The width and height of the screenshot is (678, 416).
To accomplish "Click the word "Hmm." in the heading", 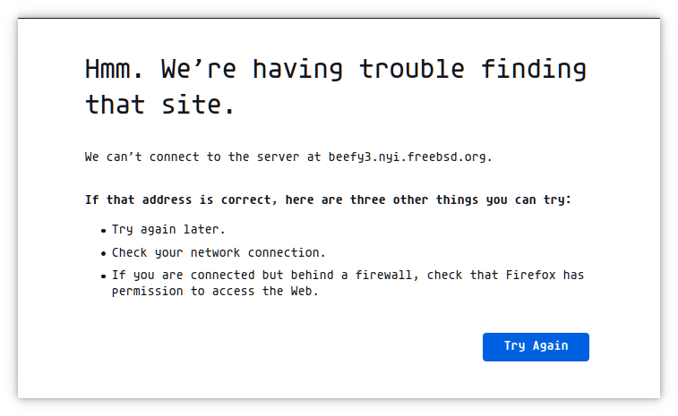I will coord(115,69).
